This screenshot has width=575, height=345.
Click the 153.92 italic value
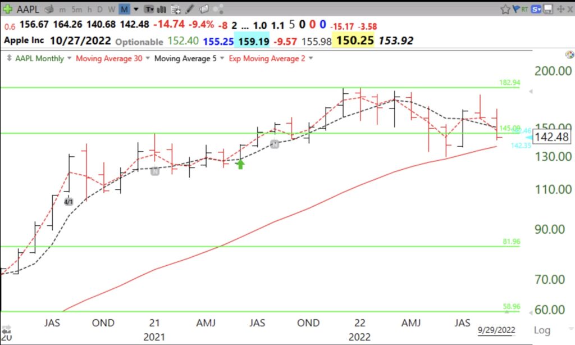(x=396, y=41)
